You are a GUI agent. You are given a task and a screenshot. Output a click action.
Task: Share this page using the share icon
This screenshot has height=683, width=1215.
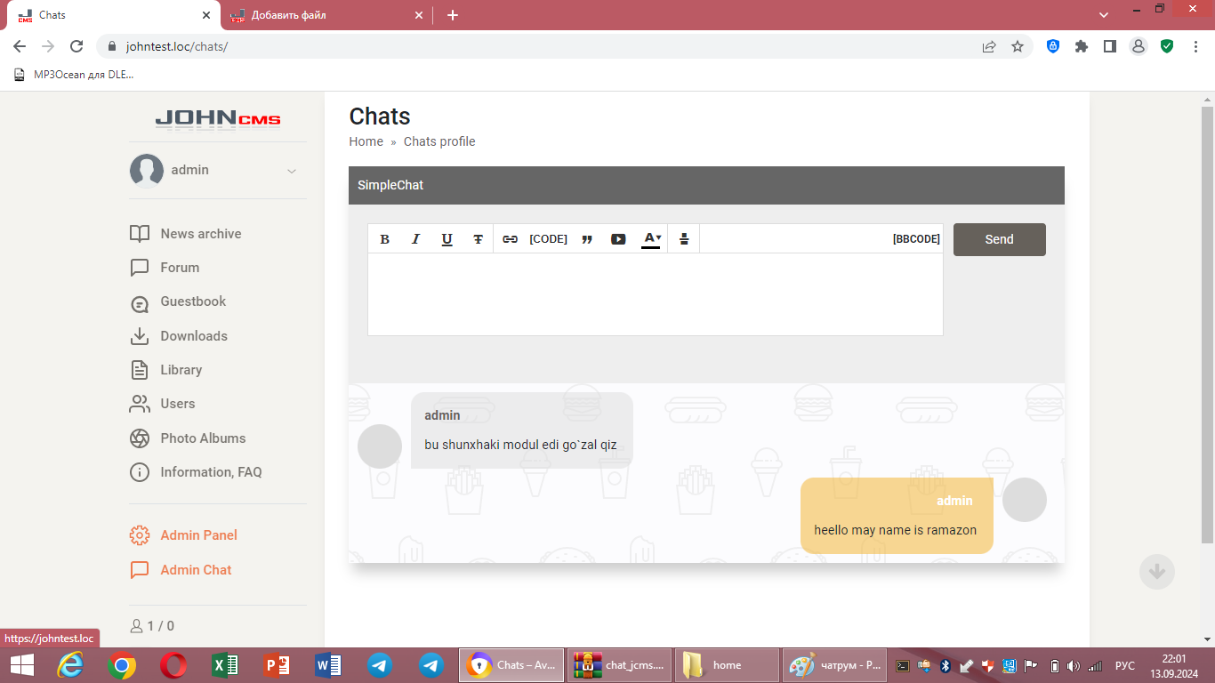(988, 46)
